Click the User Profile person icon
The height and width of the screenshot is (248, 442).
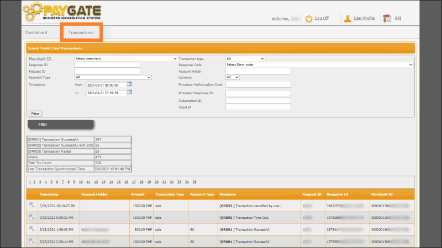coord(348,19)
